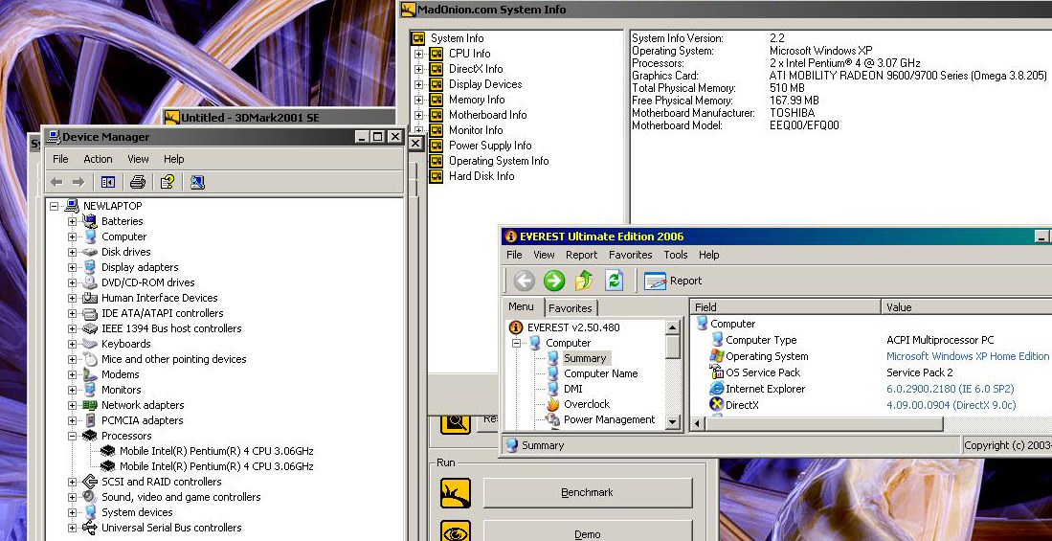Viewport: 1052px width, 541px height.
Task: Click Device Manager back arrow toolbar icon
Action: (56, 182)
